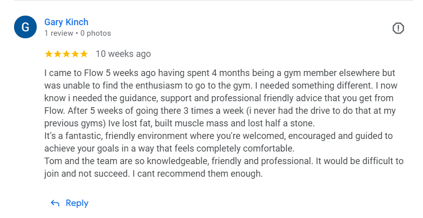Click the third gold rating star
The image size is (423, 218).
pyautogui.click(x=66, y=54)
